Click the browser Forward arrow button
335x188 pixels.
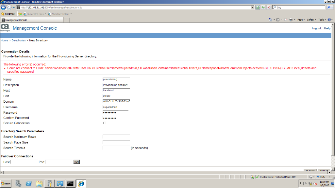(x=9, y=7)
